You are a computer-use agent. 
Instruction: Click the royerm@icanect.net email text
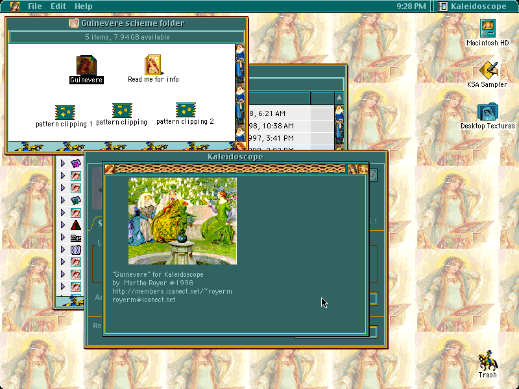coord(144,300)
